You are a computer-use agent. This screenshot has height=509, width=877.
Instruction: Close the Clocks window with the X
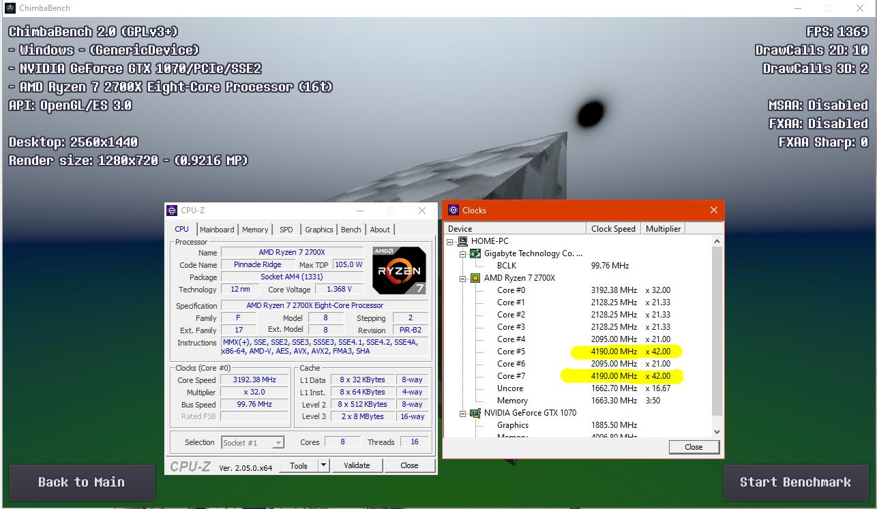[714, 210]
